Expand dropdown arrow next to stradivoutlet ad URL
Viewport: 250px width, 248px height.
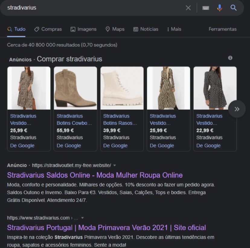pyautogui.click(x=114, y=166)
